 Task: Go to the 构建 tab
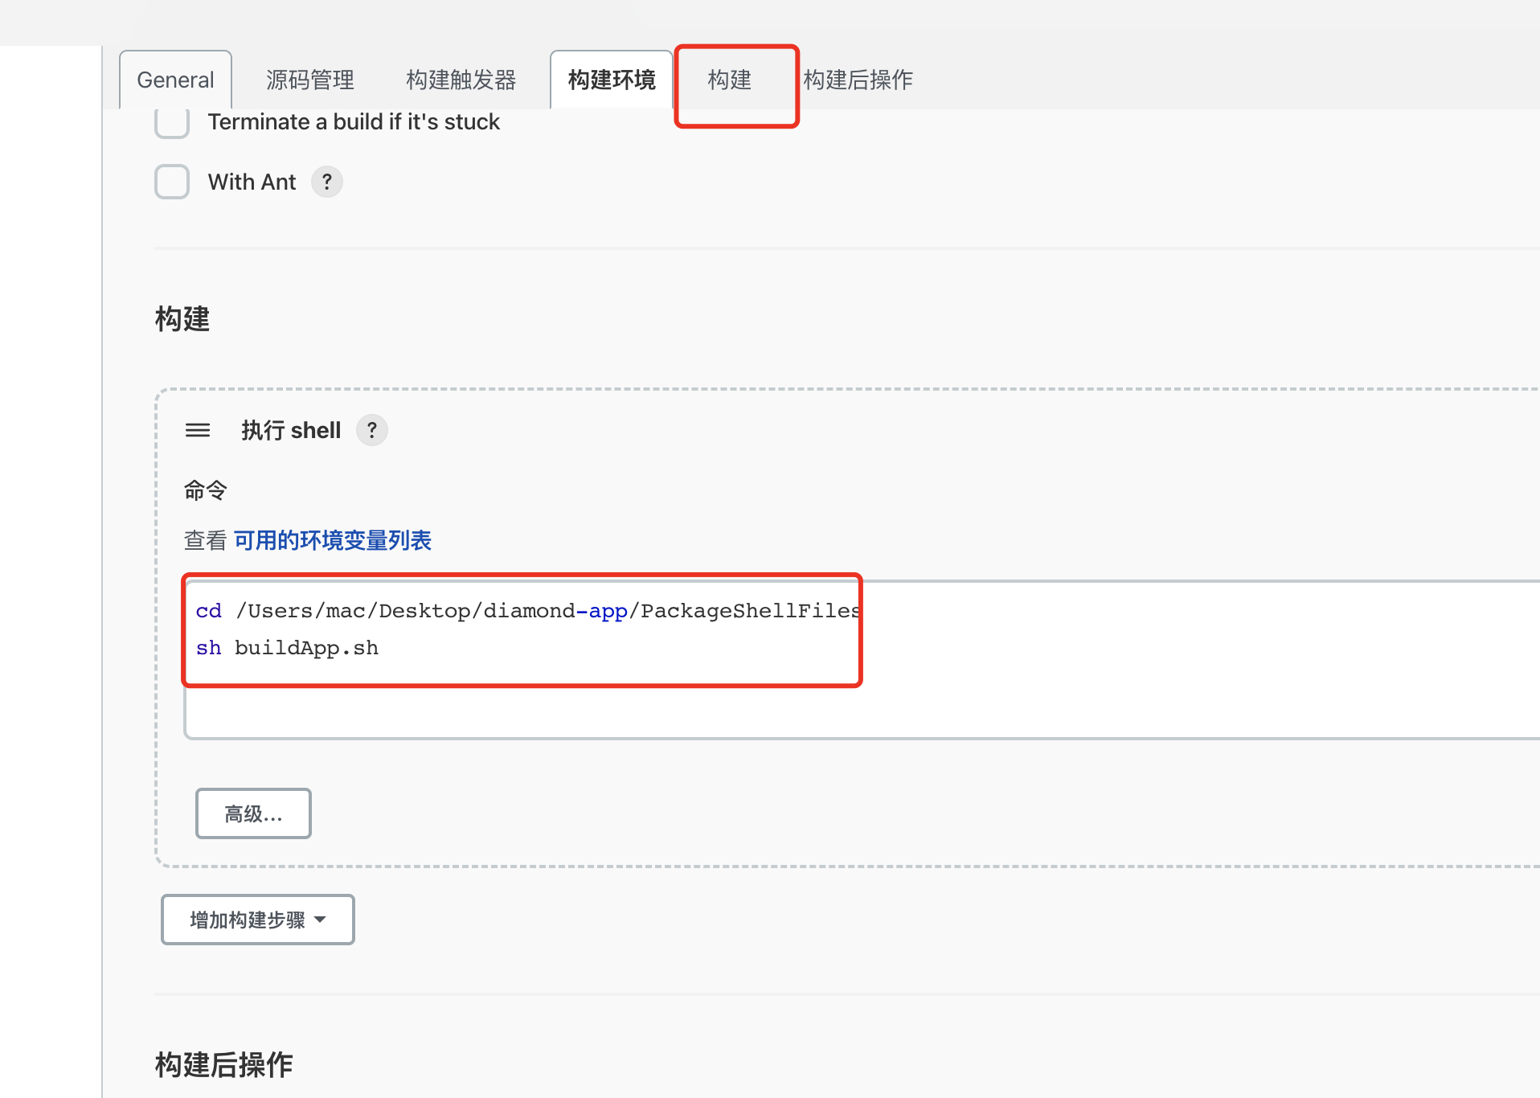pyautogui.click(x=730, y=80)
